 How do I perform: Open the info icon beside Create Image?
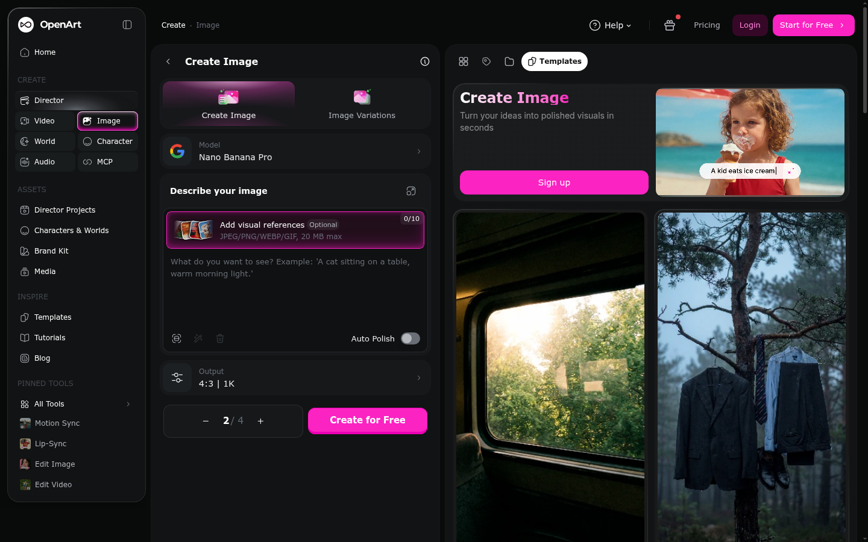tap(425, 61)
